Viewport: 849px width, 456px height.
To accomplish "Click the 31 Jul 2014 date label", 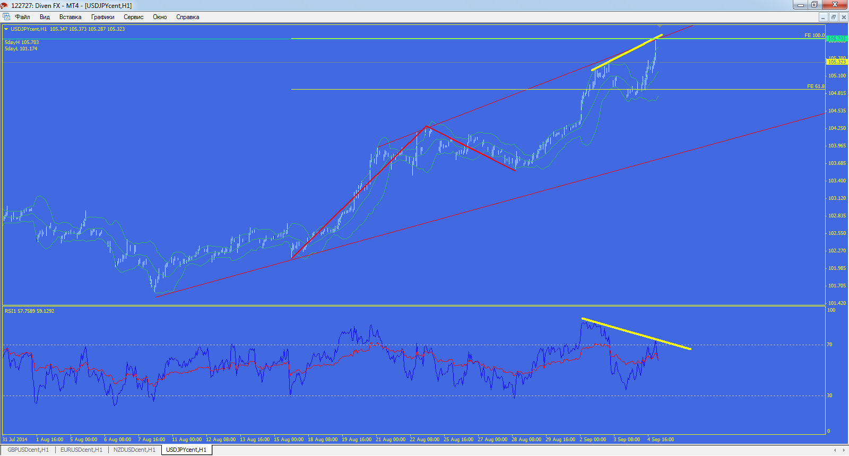I will click(15, 440).
